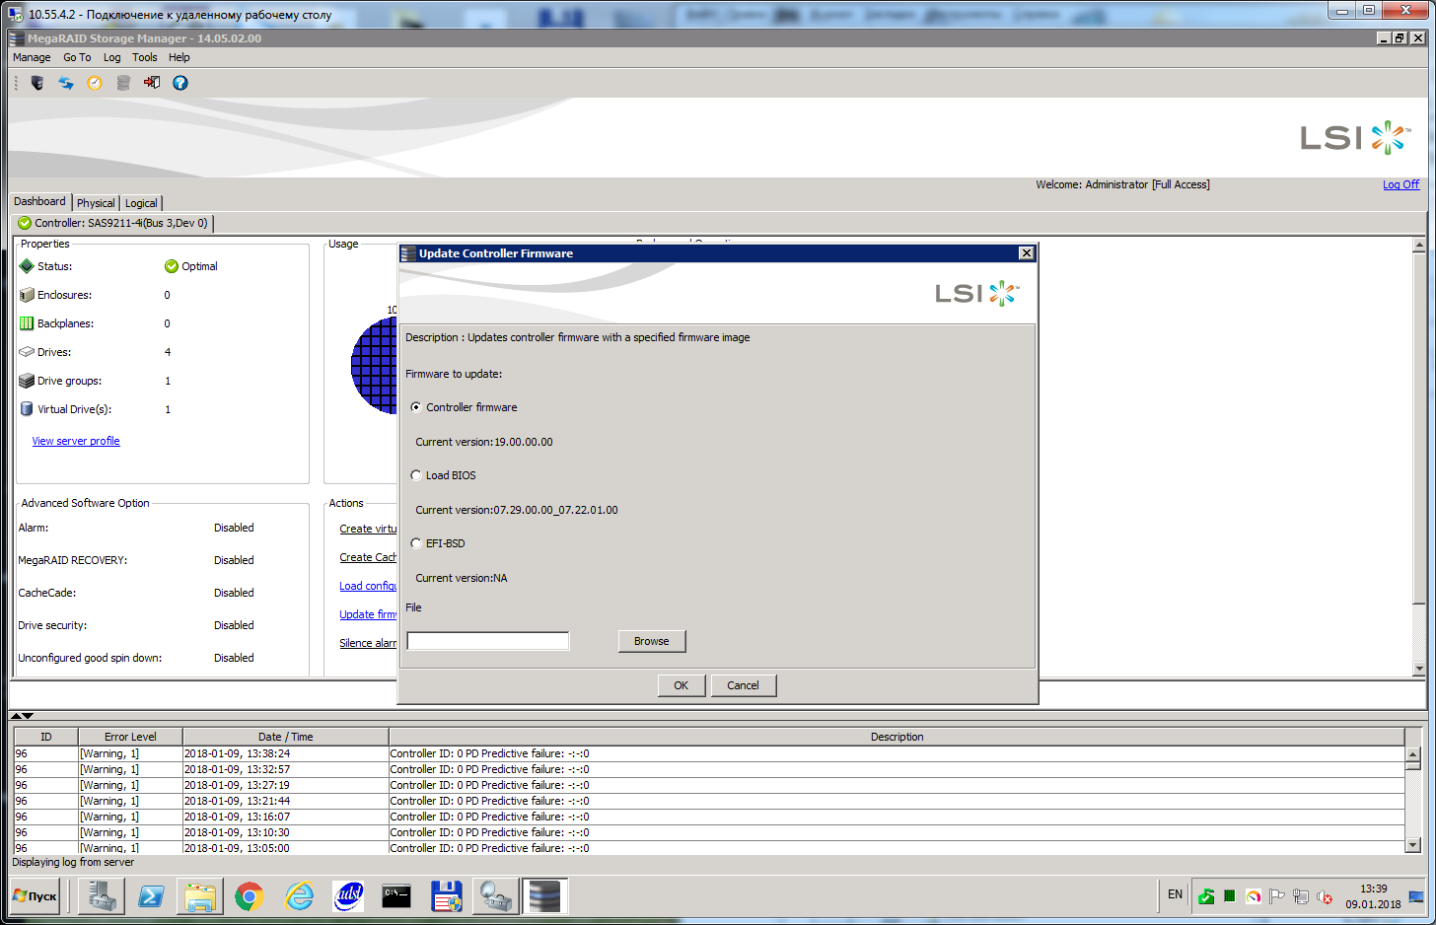Select the Load BIOS radio option

[x=416, y=475]
